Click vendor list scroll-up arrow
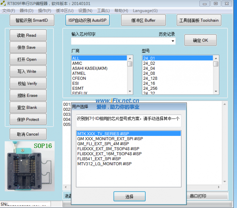Screen dimensions: 237x208 pos(130,58)
